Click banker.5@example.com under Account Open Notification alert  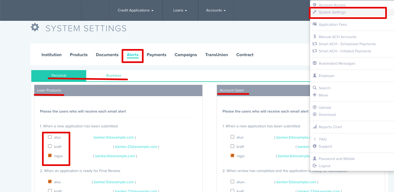[296, 182]
